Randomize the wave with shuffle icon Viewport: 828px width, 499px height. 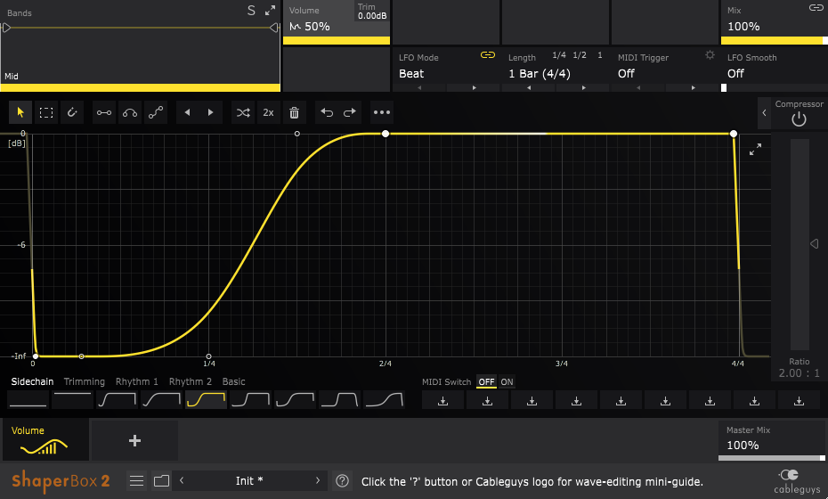[243, 112]
